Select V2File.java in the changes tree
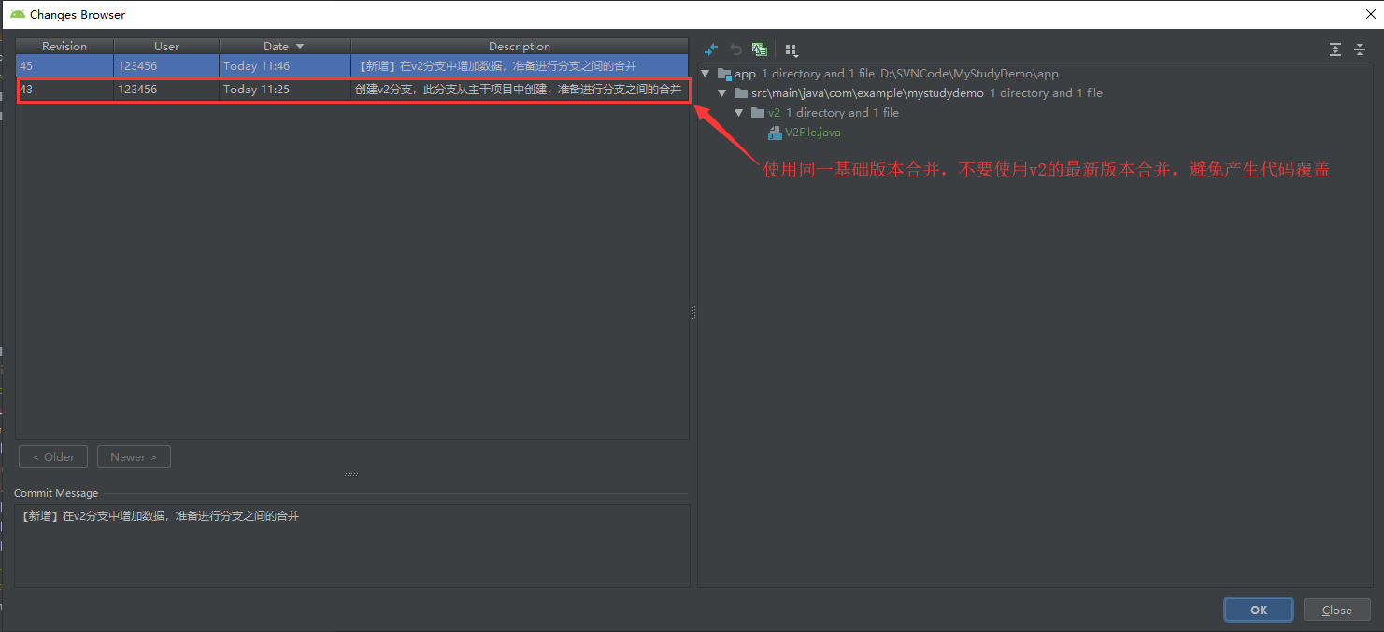1384x632 pixels. pos(812,133)
